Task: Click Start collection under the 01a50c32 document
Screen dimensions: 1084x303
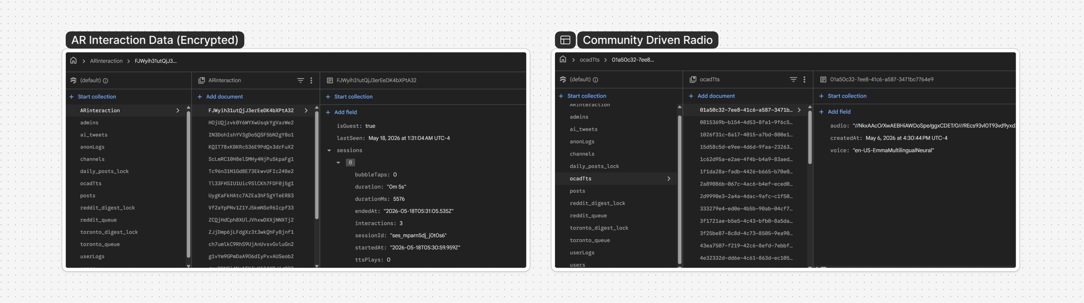Action: click(x=843, y=96)
